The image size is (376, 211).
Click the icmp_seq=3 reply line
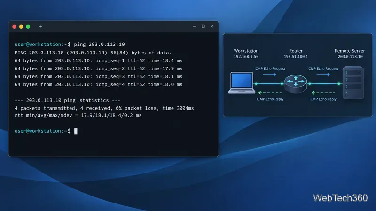[x=99, y=76]
